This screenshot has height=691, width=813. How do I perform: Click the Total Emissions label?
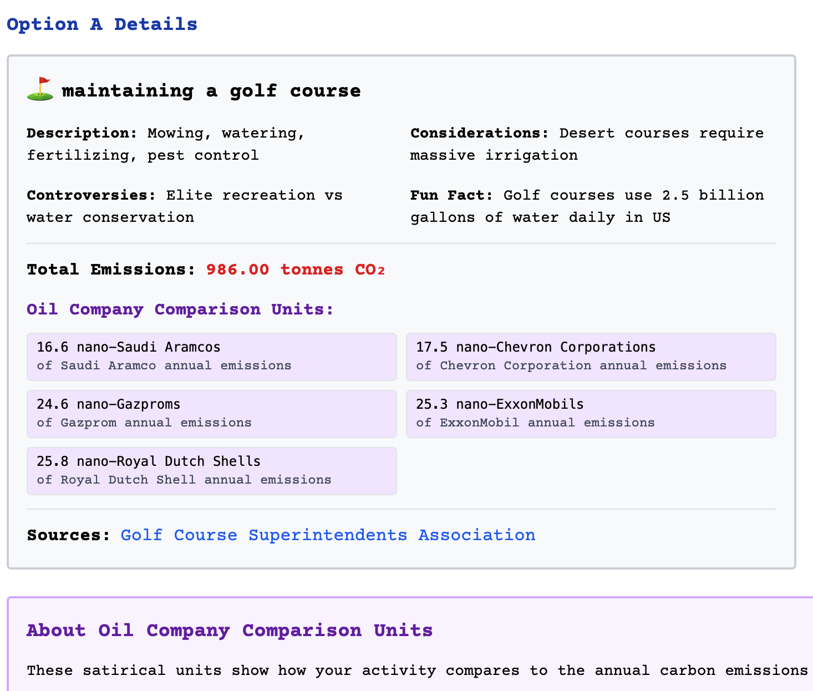(x=111, y=270)
